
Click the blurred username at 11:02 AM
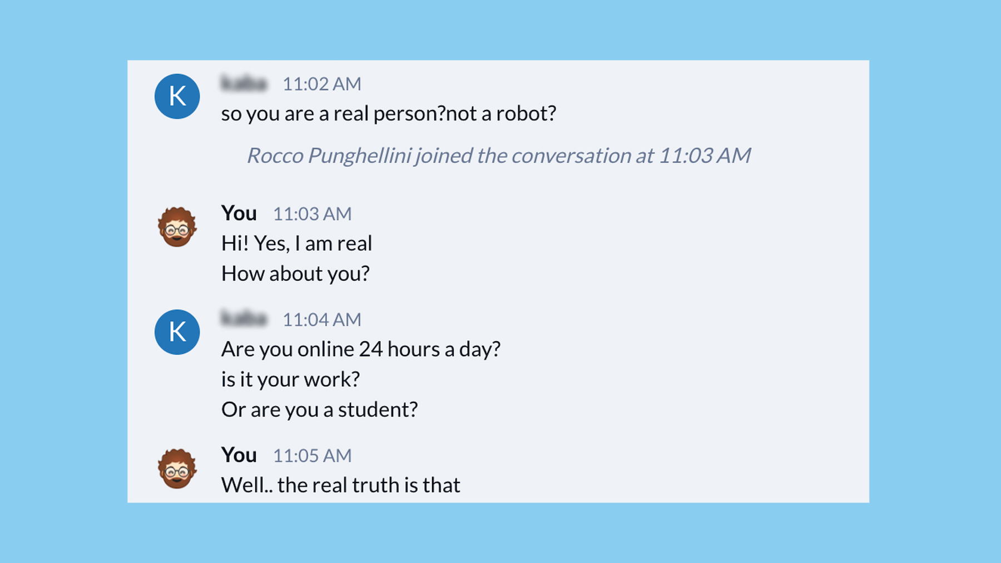pos(244,83)
